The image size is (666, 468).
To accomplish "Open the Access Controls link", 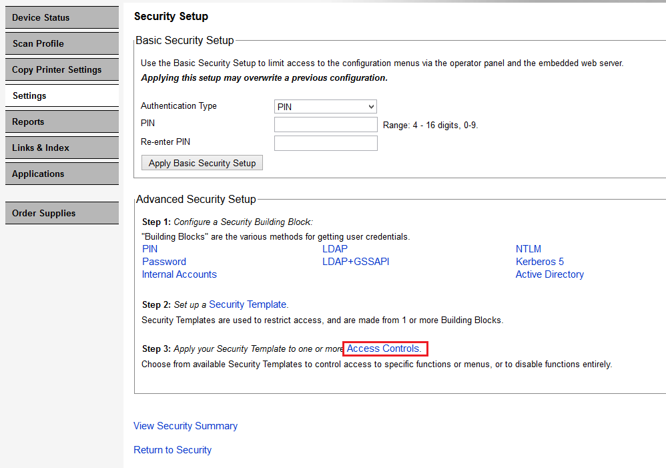I will (384, 348).
